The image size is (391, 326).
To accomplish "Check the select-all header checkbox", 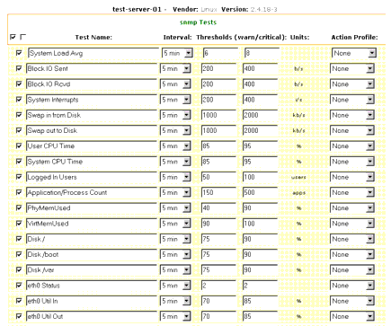I will [x=13, y=37].
